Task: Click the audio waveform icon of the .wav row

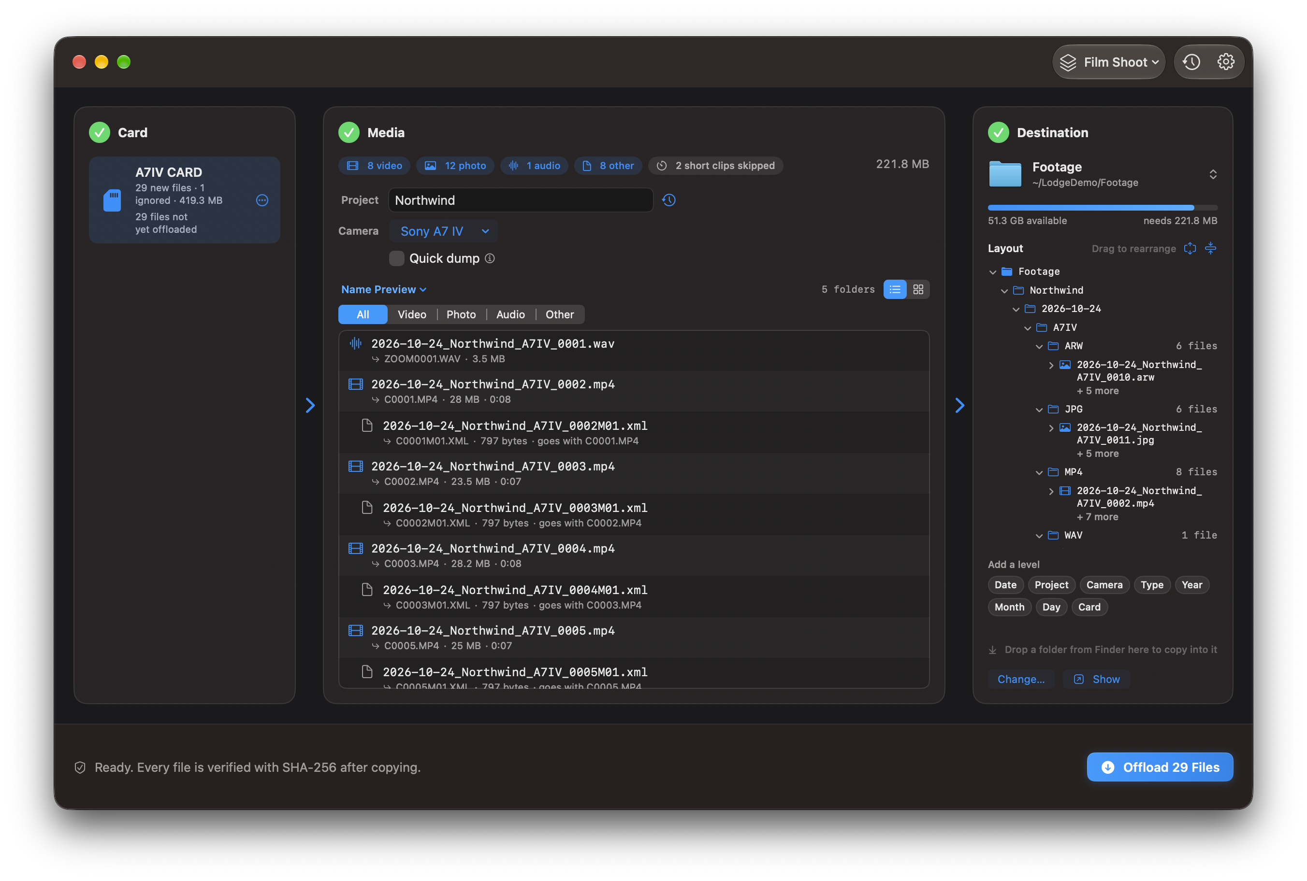Action: 355,343
